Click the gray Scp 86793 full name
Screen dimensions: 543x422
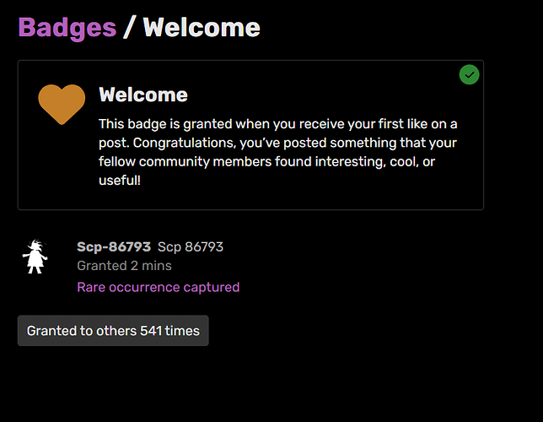[x=191, y=247]
